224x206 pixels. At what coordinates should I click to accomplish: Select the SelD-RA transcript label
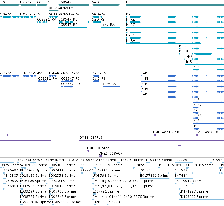click(99, 14)
